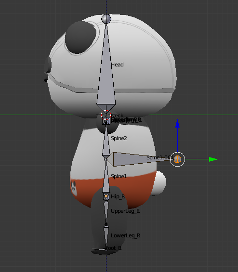The width and height of the screenshot is (238, 272).
Task: Click the 3D cursor near the Neck
Action: point(106,115)
